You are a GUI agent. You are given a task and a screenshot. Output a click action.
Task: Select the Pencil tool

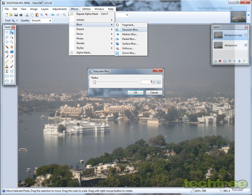coord(7,61)
